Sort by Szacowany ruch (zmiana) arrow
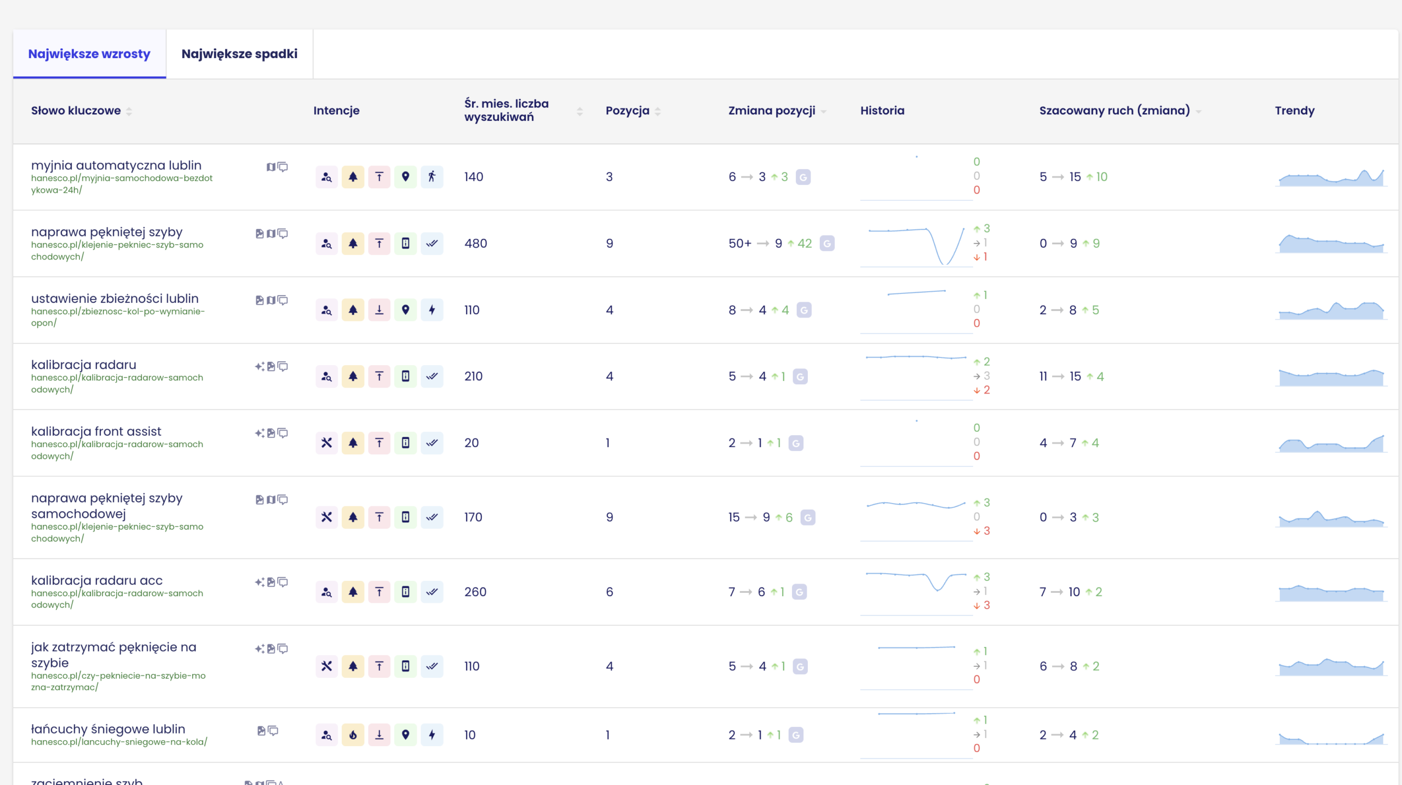The width and height of the screenshot is (1402, 785). pyautogui.click(x=1199, y=112)
